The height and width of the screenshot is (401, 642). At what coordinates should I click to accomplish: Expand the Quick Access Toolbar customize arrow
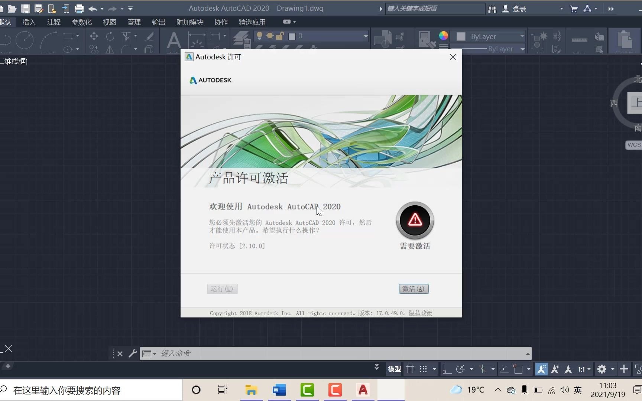pyautogui.click(x=130, y=9)
